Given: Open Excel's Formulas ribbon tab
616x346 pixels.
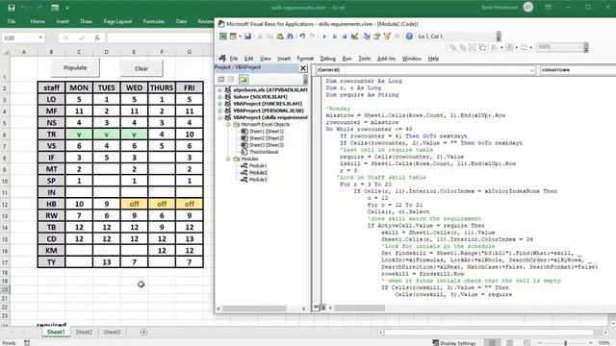Looking at the screenshot, I should [154, 21].
